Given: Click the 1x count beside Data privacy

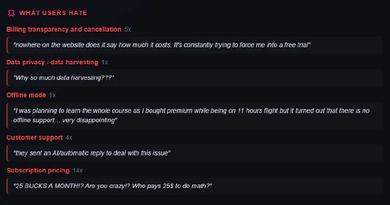Looking at the screenshot, I should 104,62.
